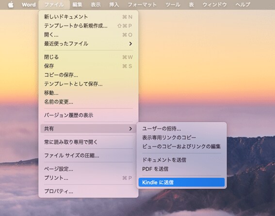Open the フォーマット menu
Viewport: 275px width, 216px height.
tap(142, 5)
